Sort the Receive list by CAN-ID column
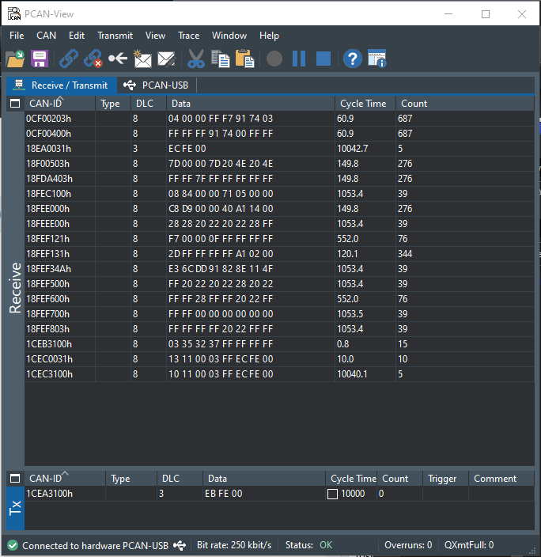Screen dimensions: 541x557 pos(46,104)
